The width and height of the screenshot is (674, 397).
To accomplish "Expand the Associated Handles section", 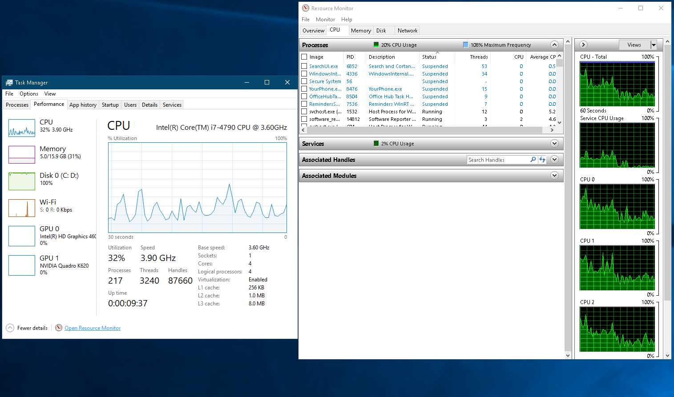I will point(554,159).
